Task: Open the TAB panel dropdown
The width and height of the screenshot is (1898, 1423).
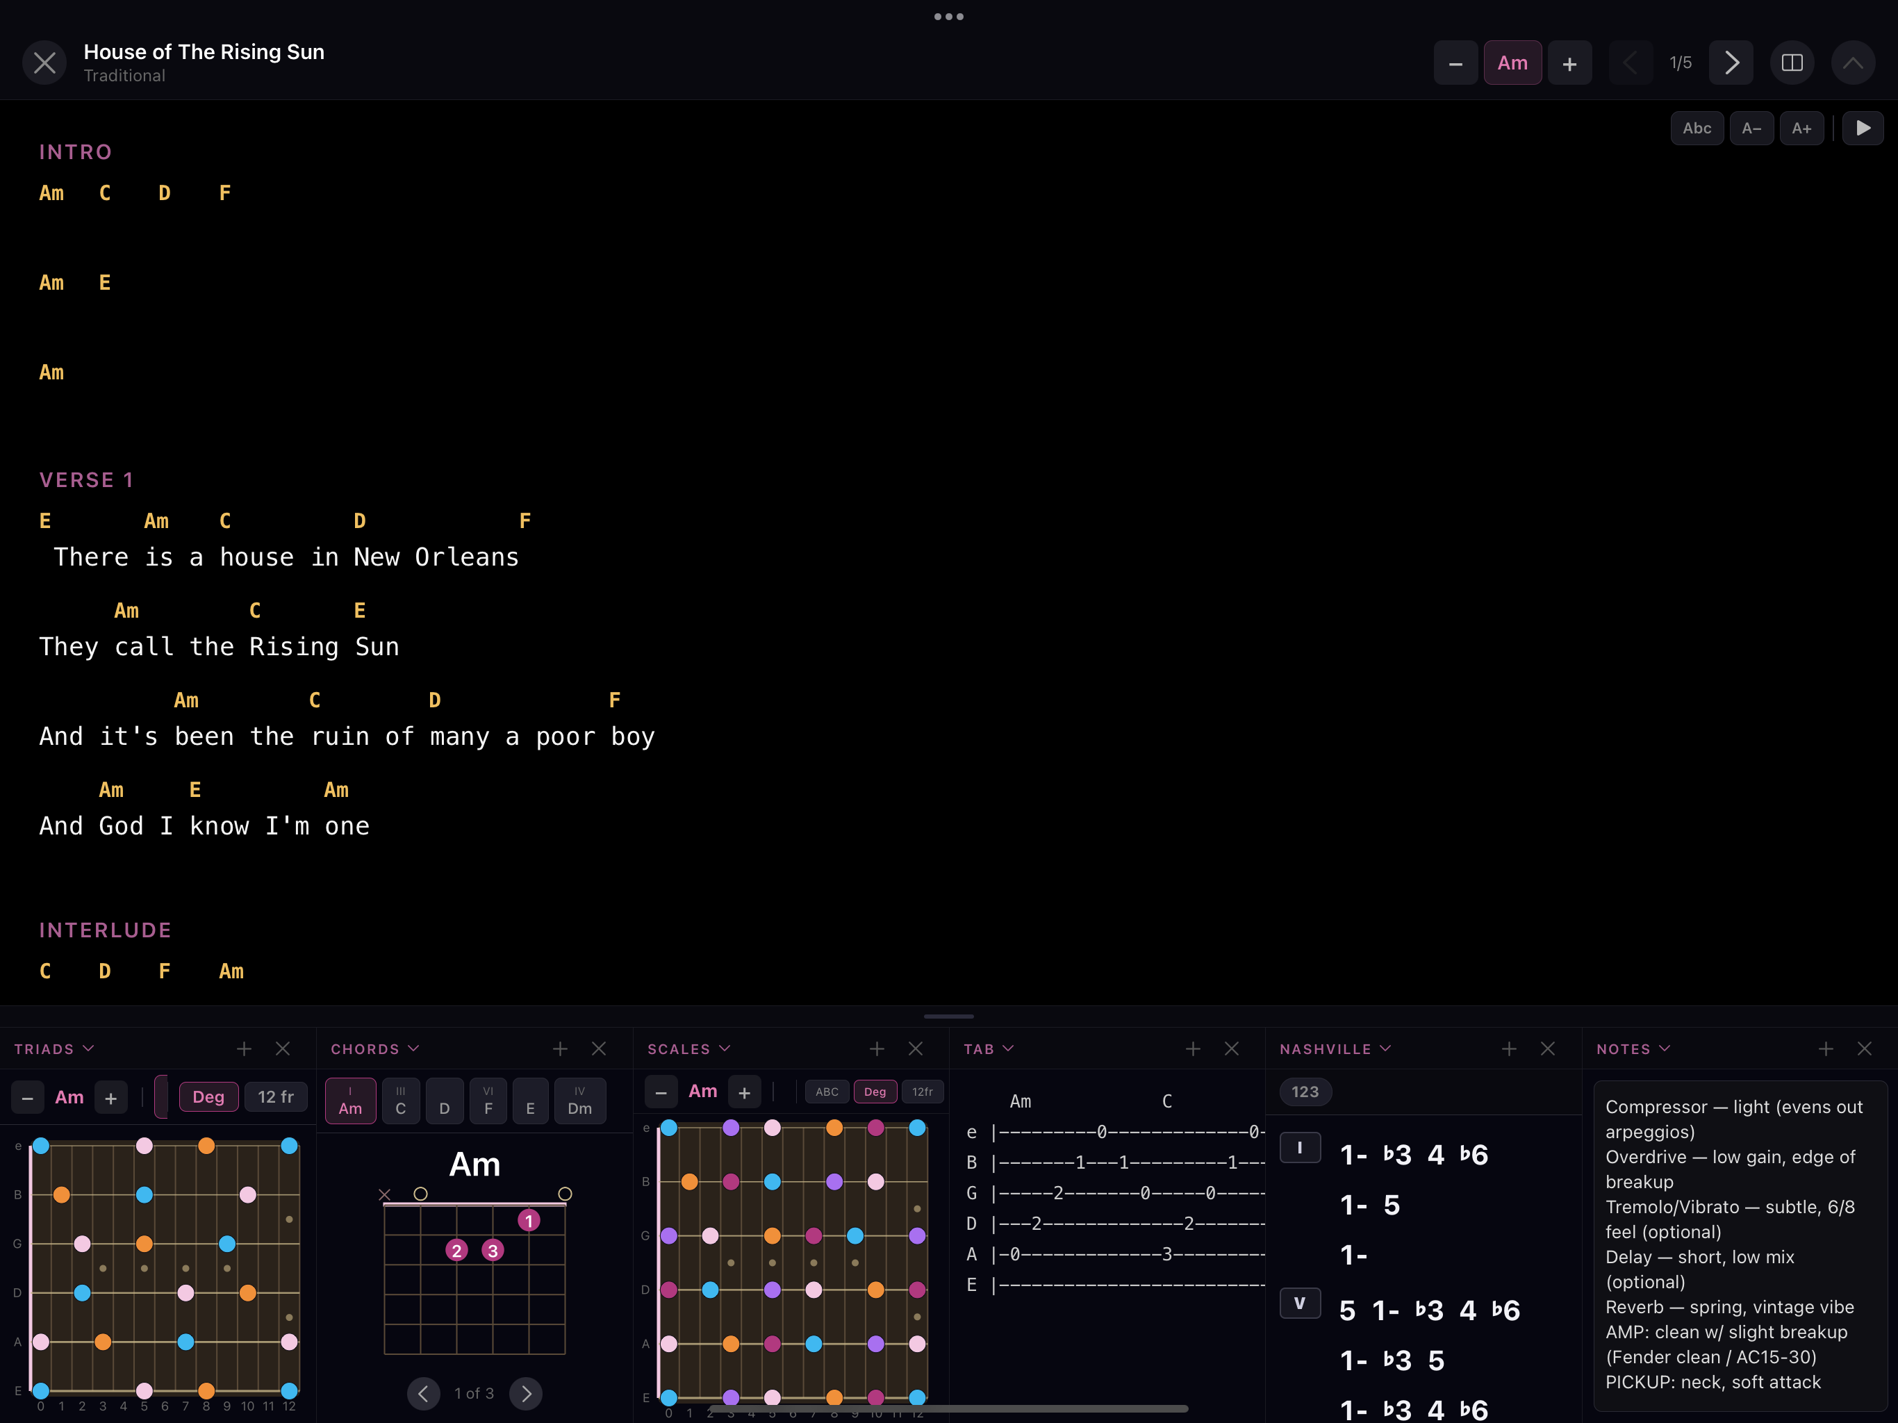Action: coord(989,1048)
